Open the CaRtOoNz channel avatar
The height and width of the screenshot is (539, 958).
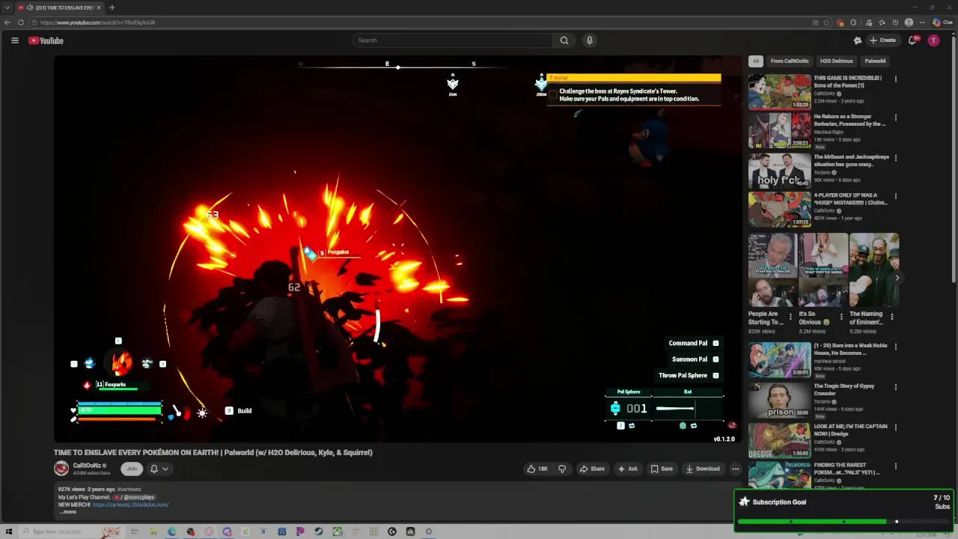click(61, 469)
